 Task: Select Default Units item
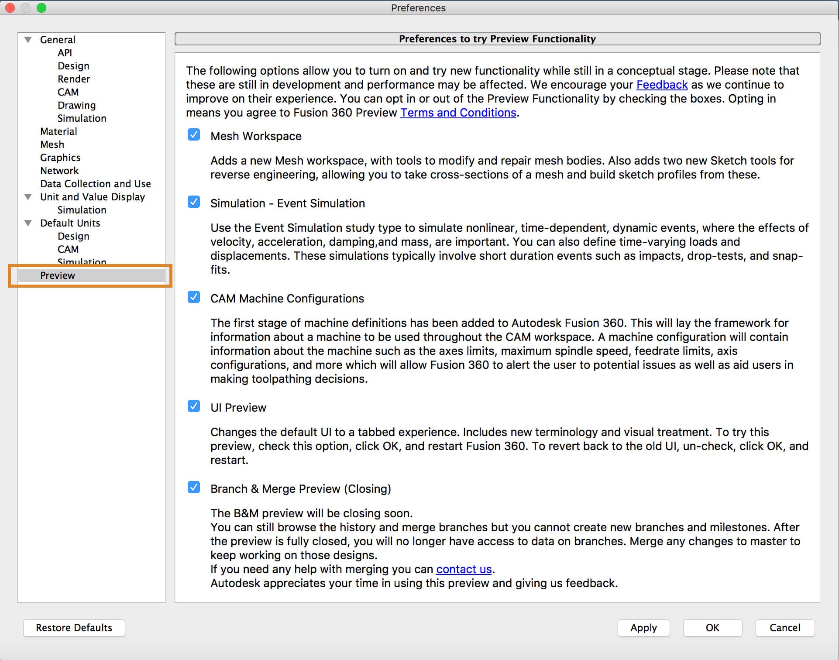[x=70, y=223]
